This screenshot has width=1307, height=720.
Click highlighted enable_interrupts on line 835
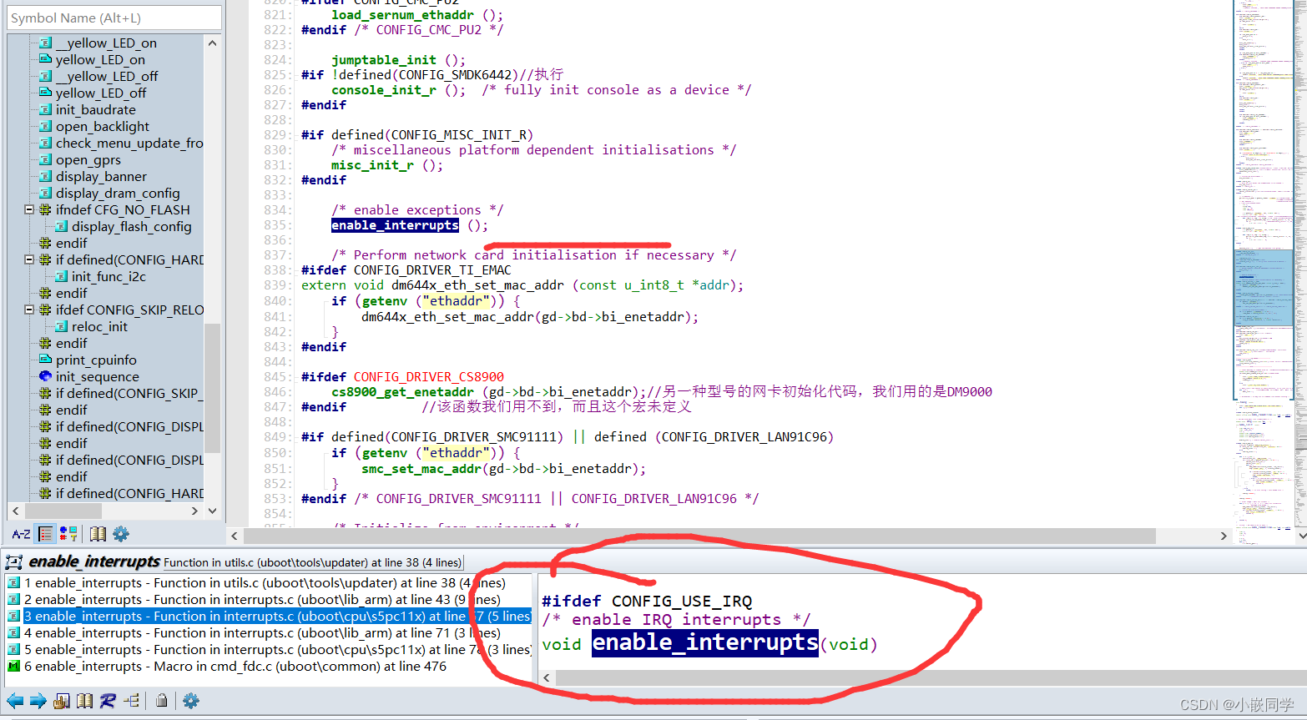click(x=395, y=225)
